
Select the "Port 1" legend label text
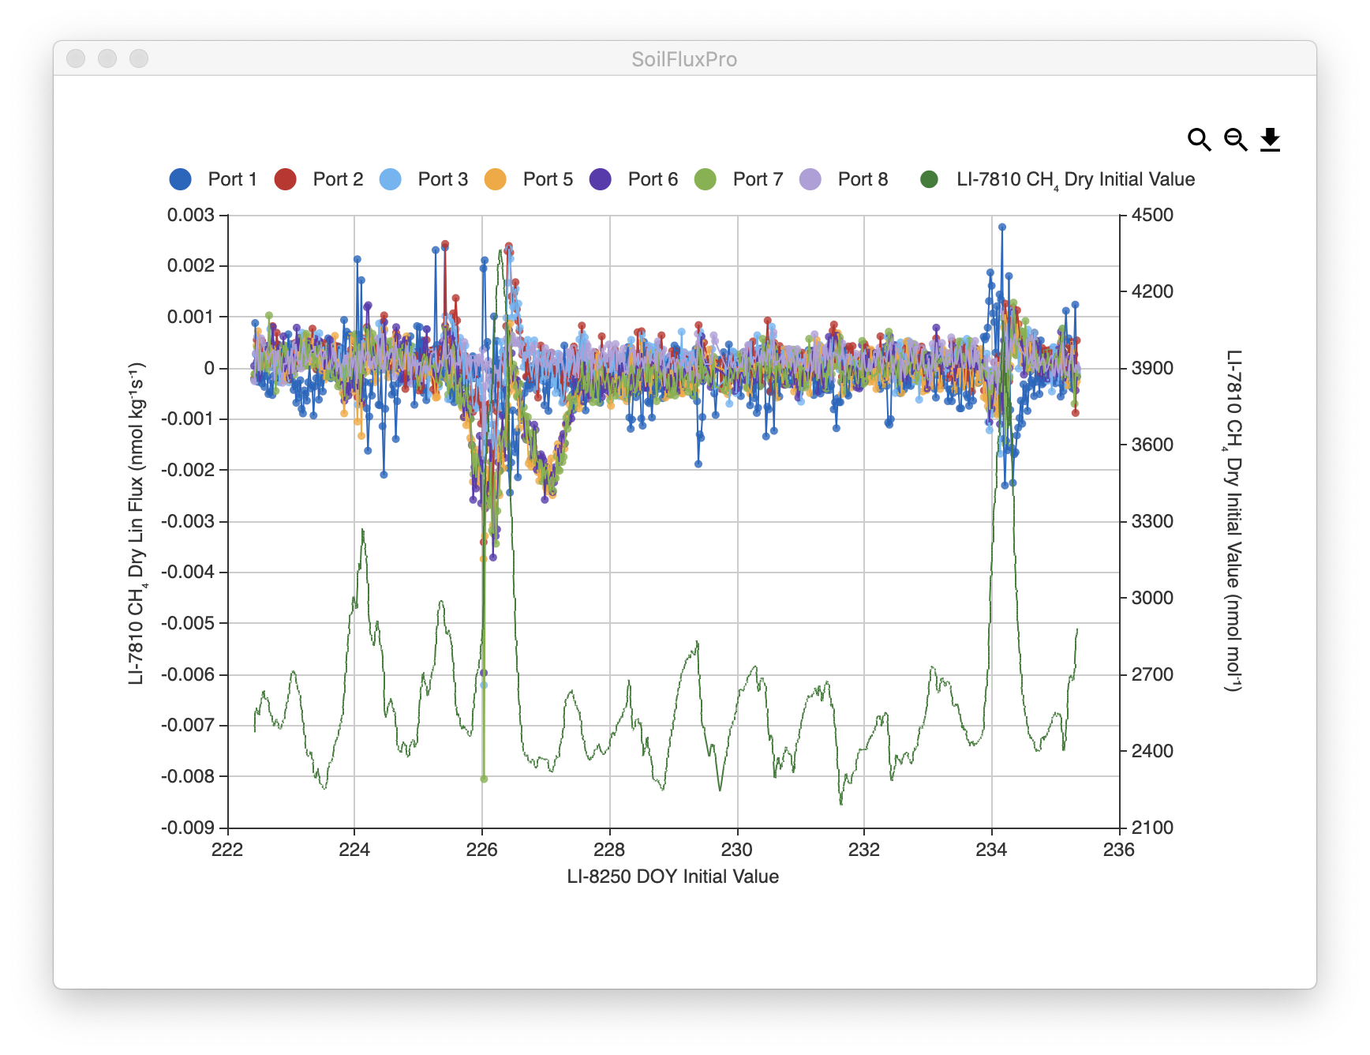pos(232,179)
